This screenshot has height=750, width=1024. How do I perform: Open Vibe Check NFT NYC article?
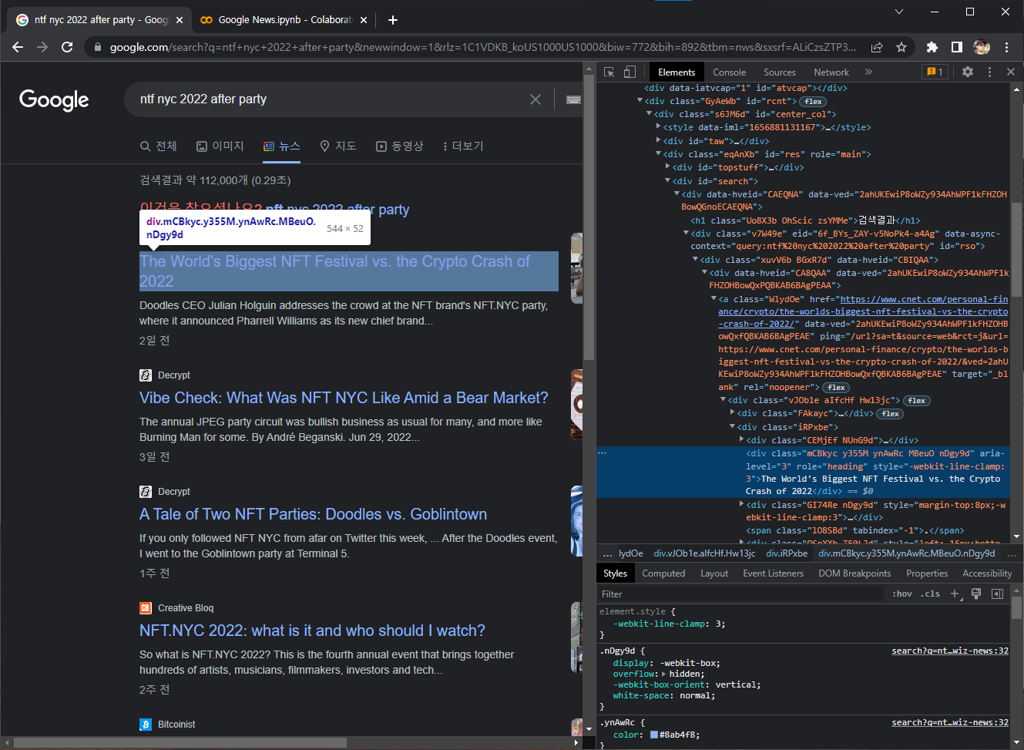pos(344,398)
